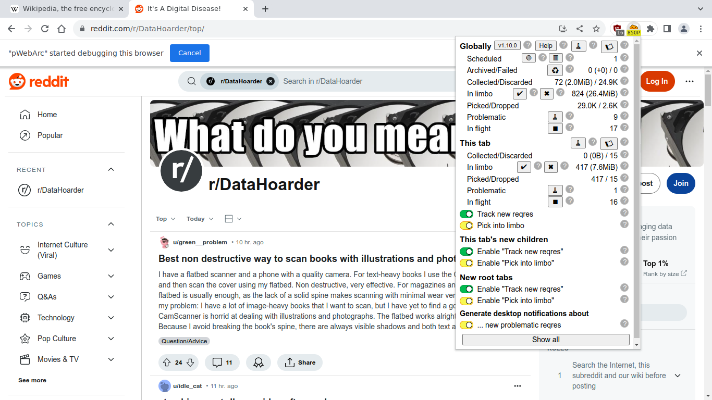Click the v1.10.0 version button
Image resolution: width=712 pixels, height=400 pixels.
[507, 45]
